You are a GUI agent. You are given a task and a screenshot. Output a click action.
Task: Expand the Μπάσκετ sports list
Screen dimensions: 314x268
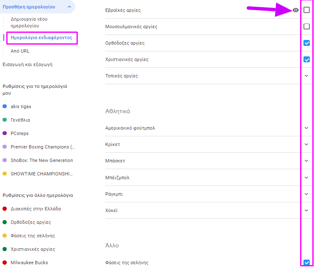click(x=306, y=161)
